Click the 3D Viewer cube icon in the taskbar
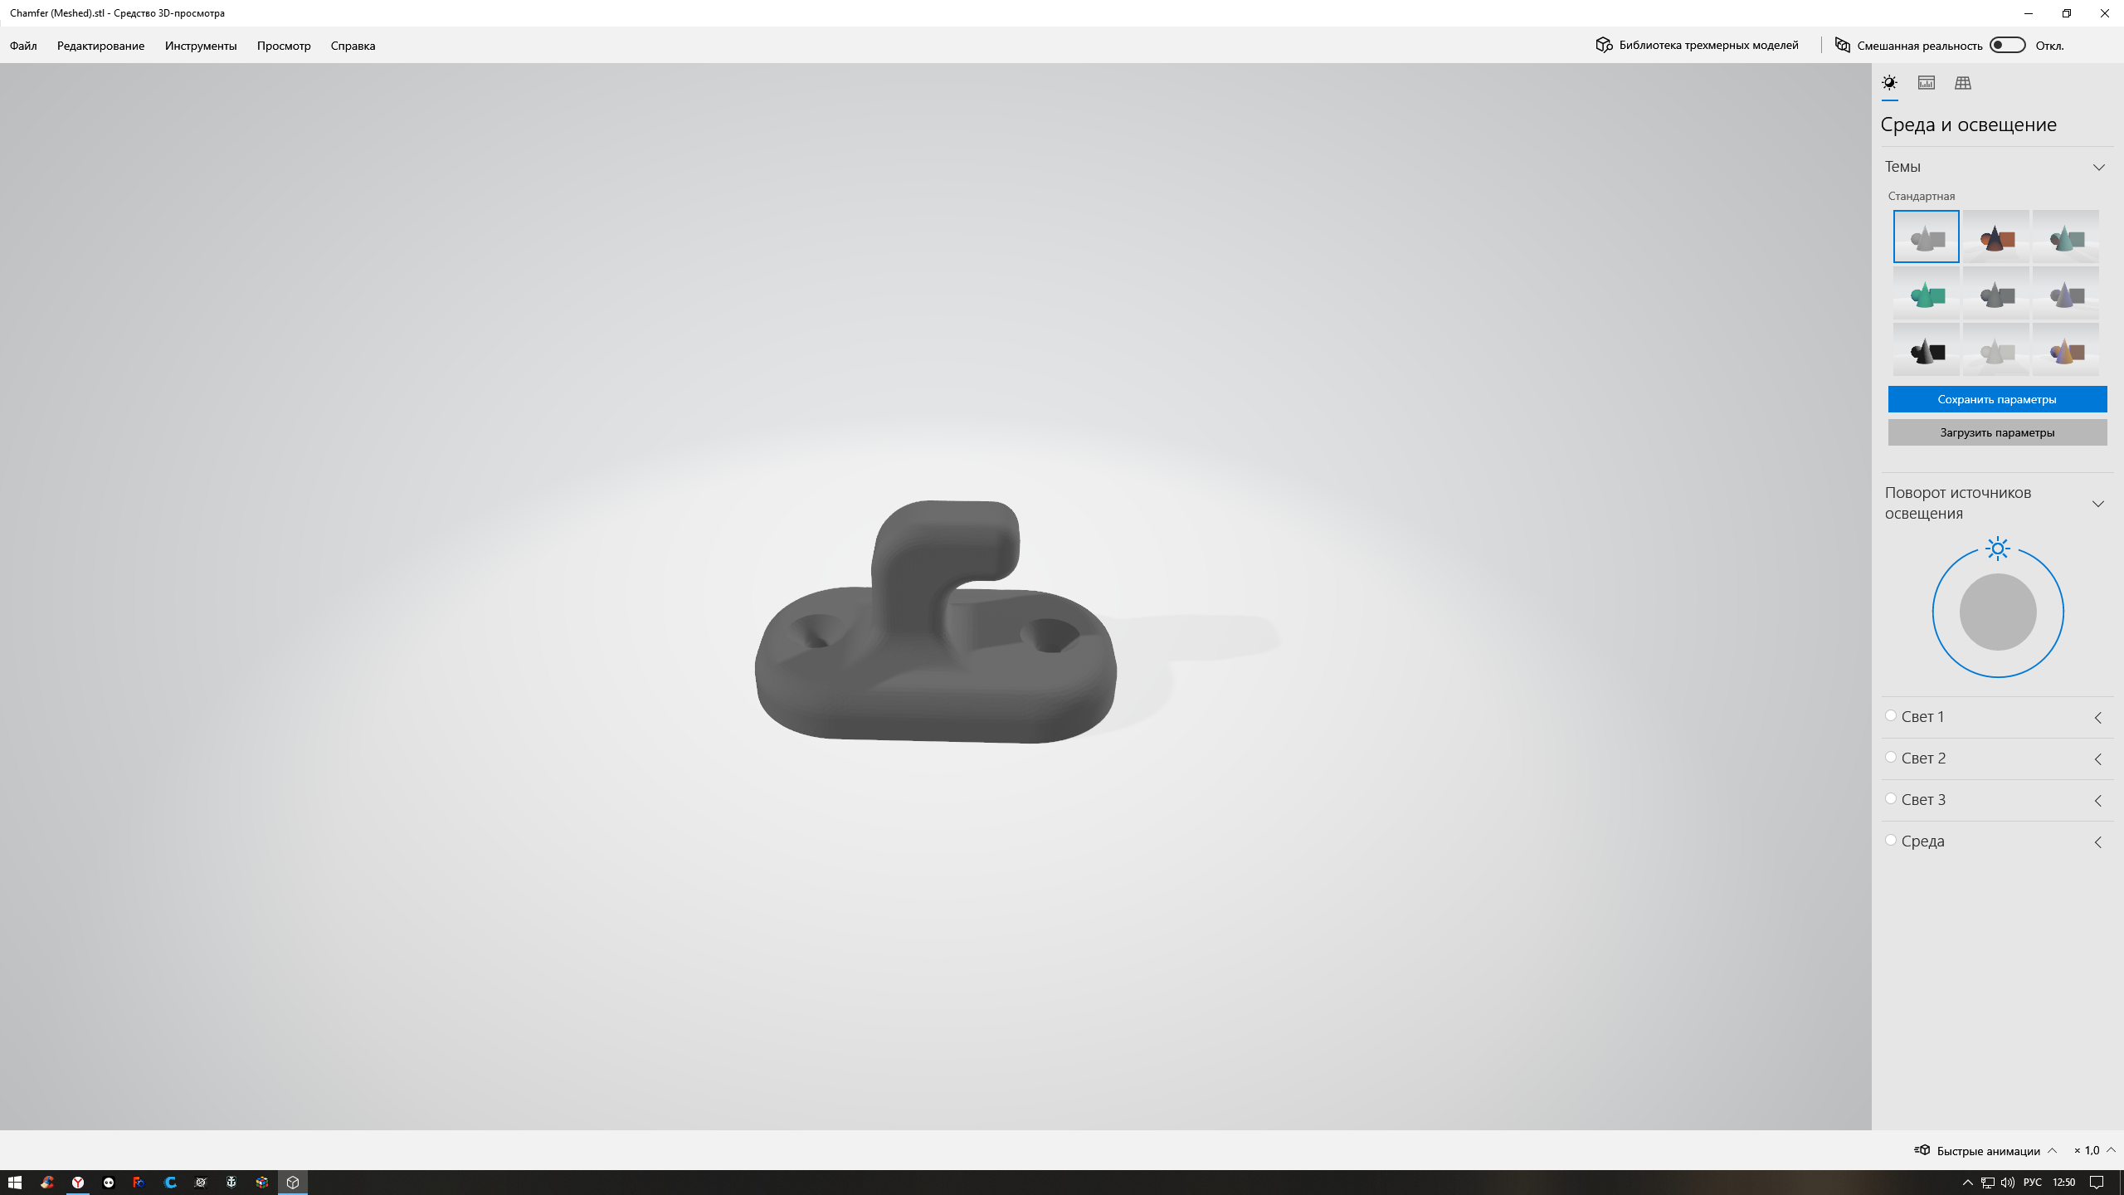 click(x=293, y=1183)
